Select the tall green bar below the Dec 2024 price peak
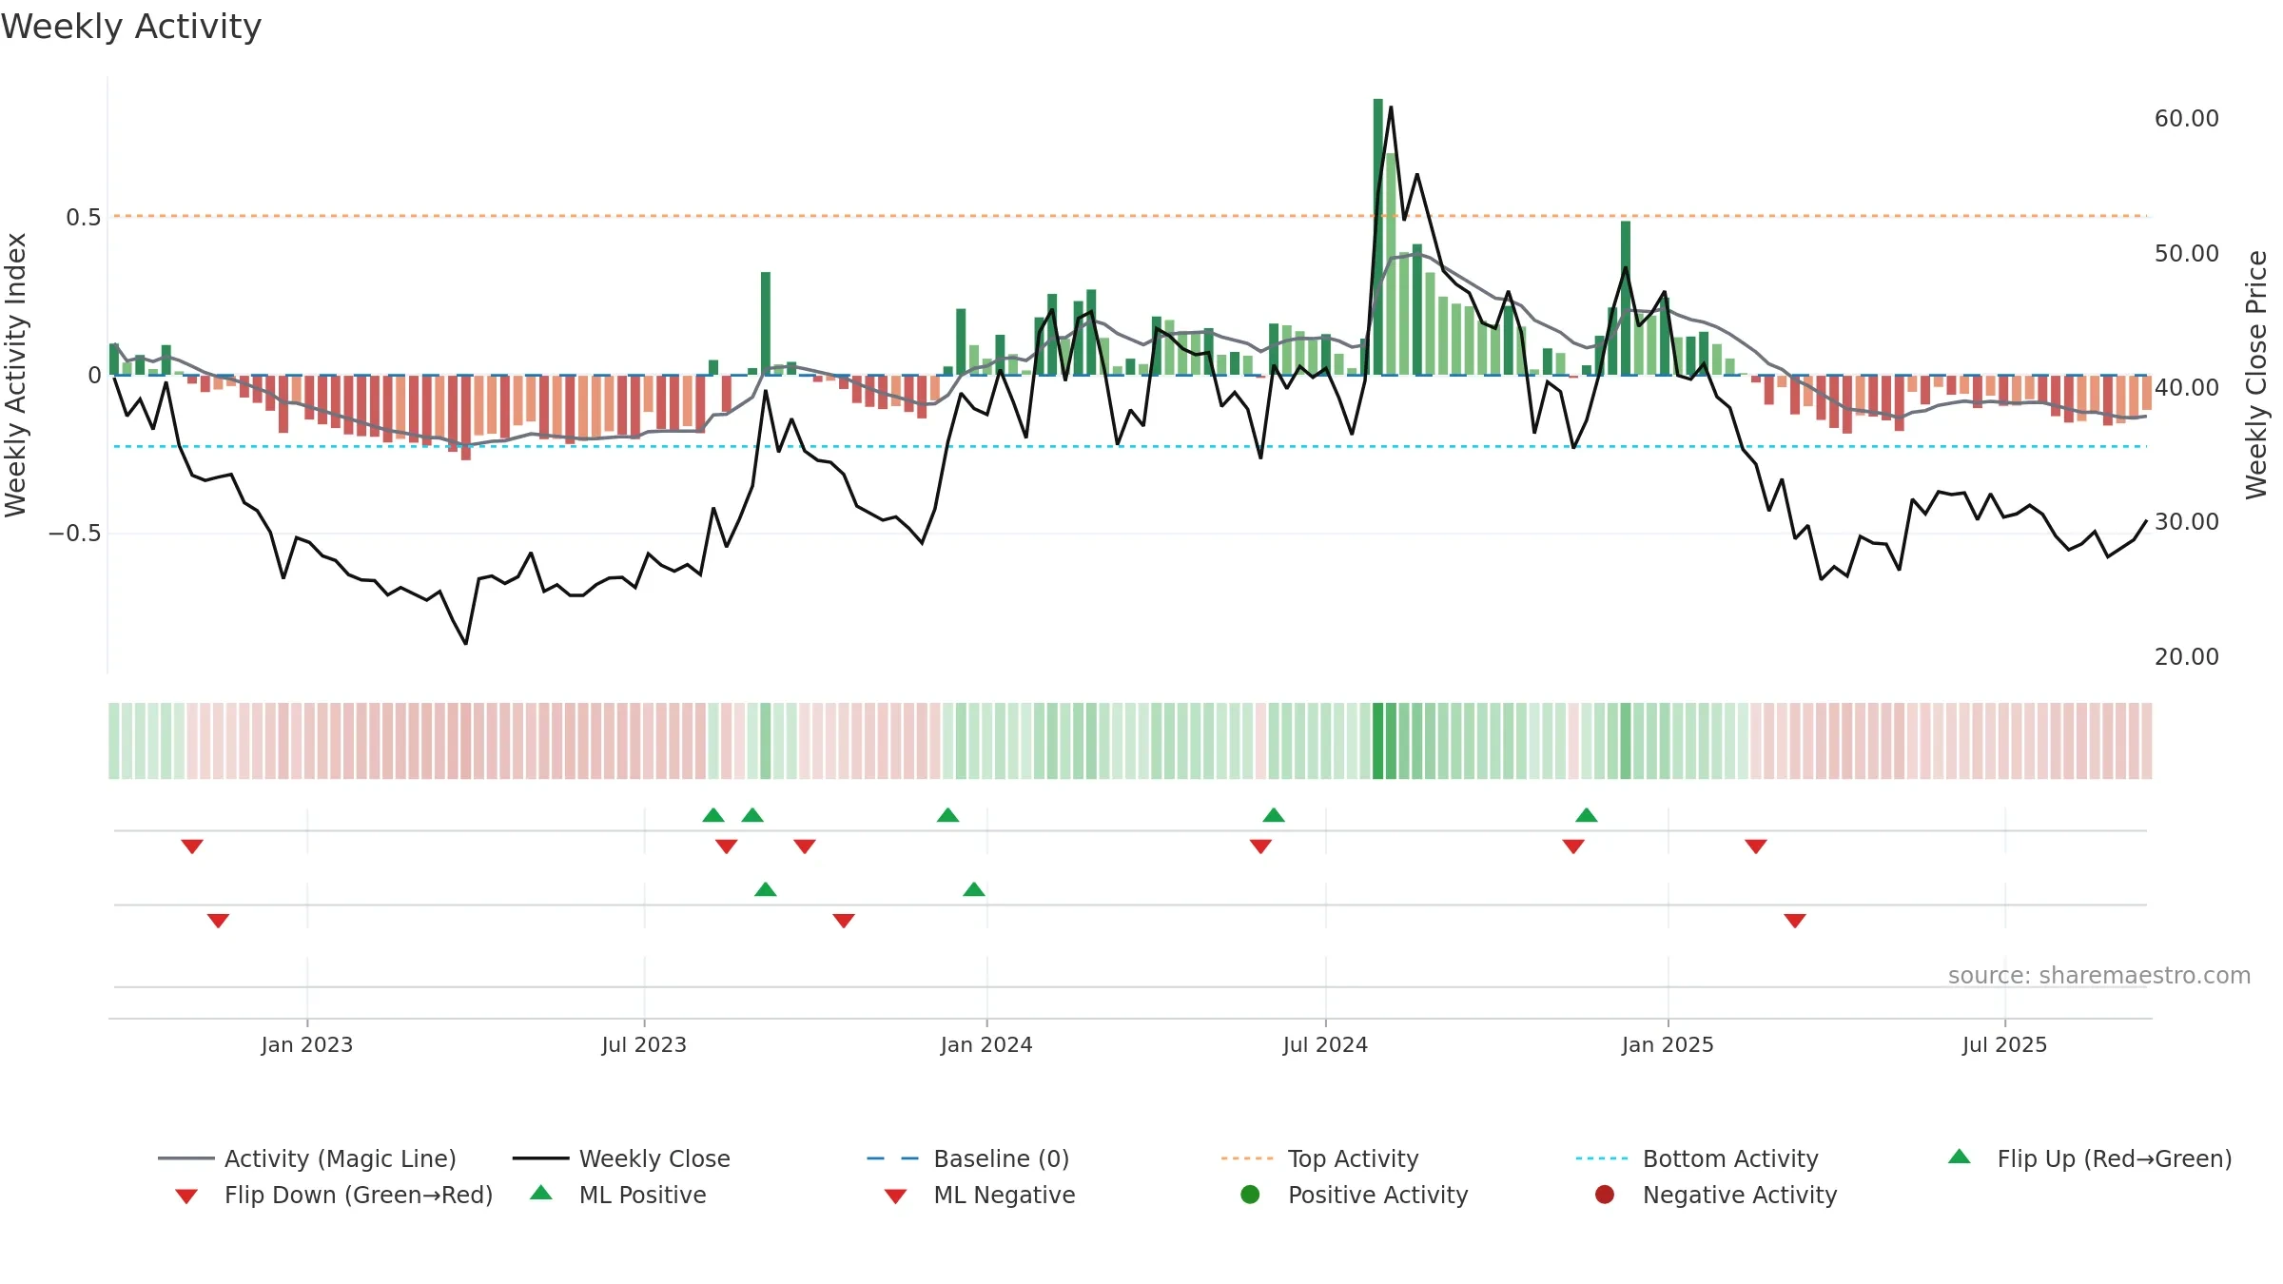2283x1284 pixels. coord(1626,298)
